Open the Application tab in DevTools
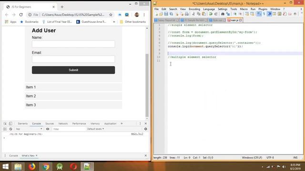Screen dimensions: 305x171 click(110, 123)
